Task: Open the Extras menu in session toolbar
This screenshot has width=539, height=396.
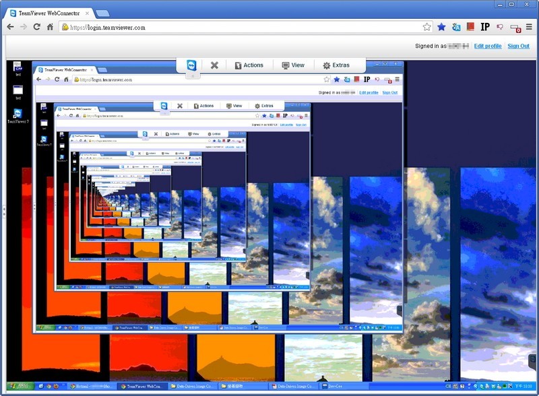Action: tap(336, 65)
